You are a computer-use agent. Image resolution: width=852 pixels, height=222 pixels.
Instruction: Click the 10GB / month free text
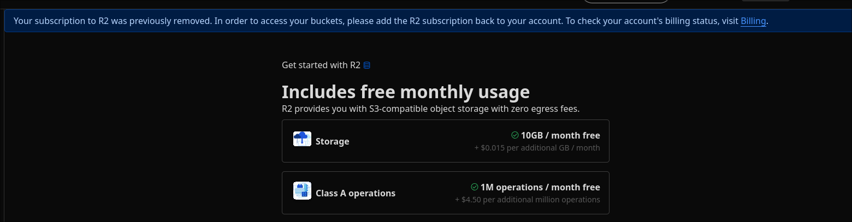click(560, 135)
